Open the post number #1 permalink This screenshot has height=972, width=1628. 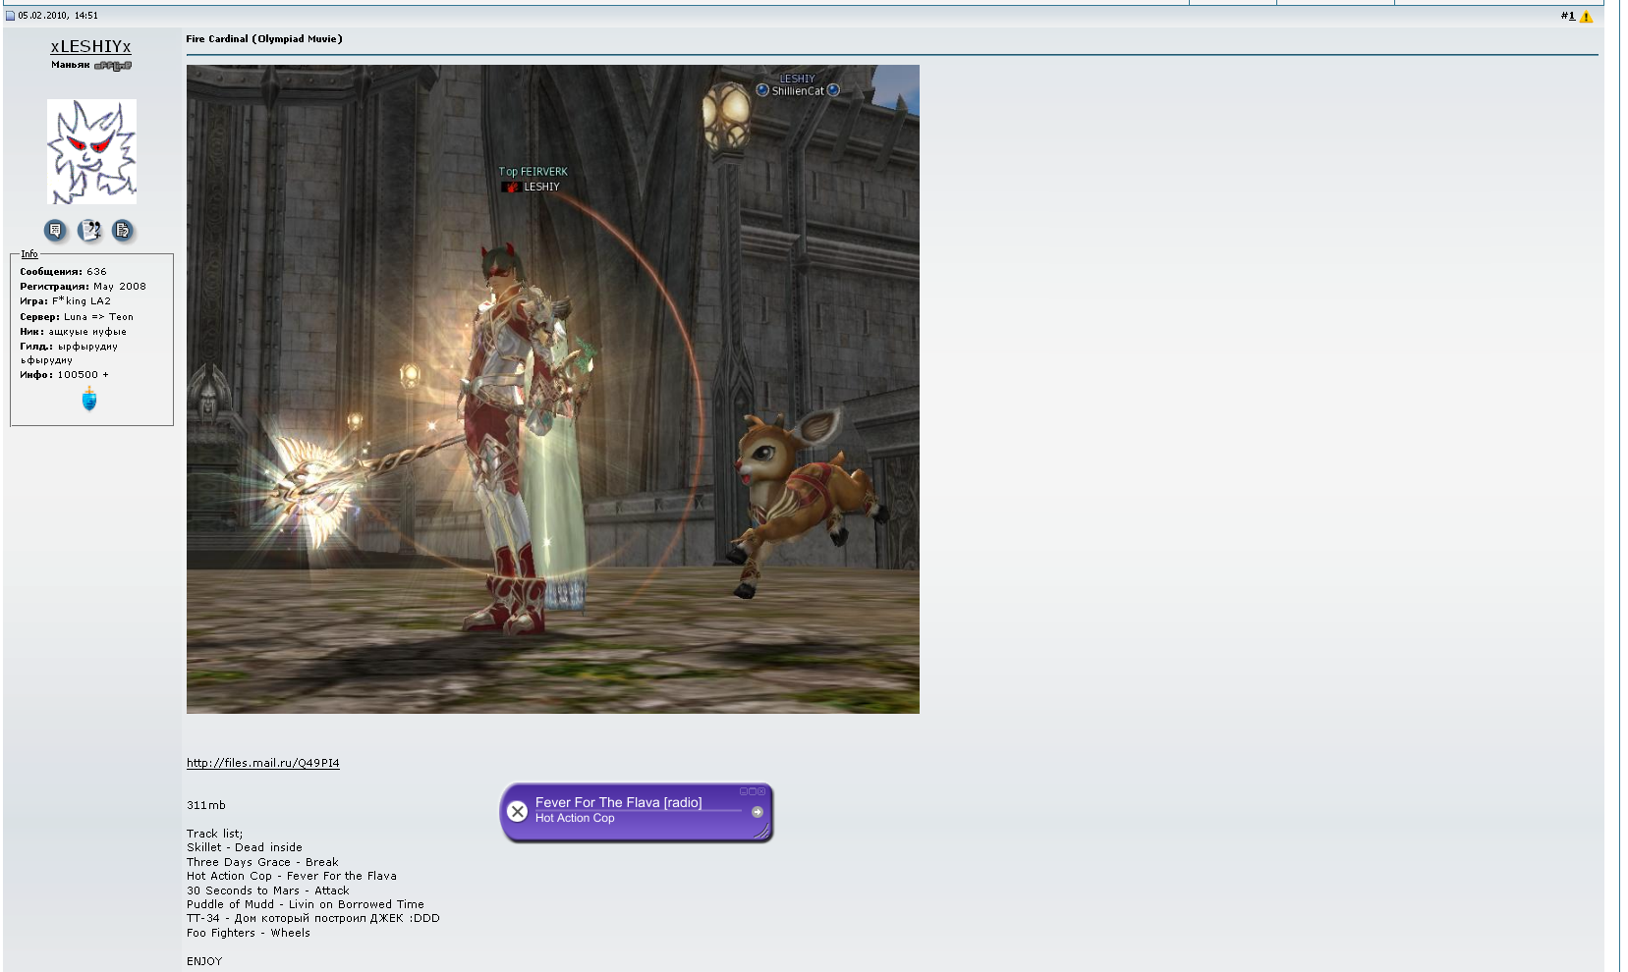point(1567,16)
